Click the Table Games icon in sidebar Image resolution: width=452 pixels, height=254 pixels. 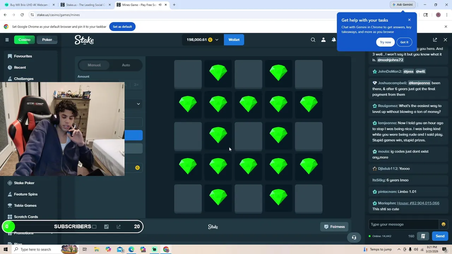10,205
